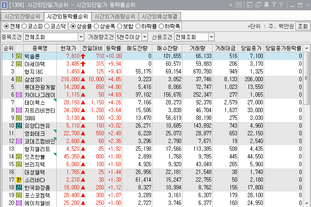Click the font 'T' icon in title bar
The height and width of the screenshot is (207, 311).
[x=274, y=5]
